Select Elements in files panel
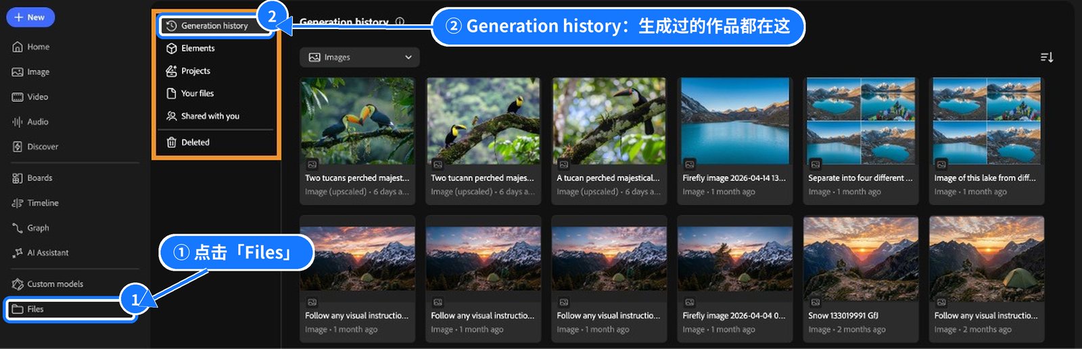1082x349 pixels. click(x=191, y=48)
